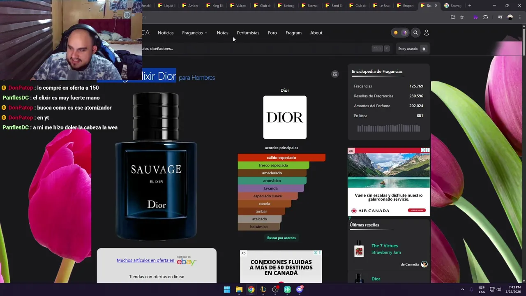Open Chrome extensions puzzle icon
Screen dimensions: 526x296
(485, 17)
